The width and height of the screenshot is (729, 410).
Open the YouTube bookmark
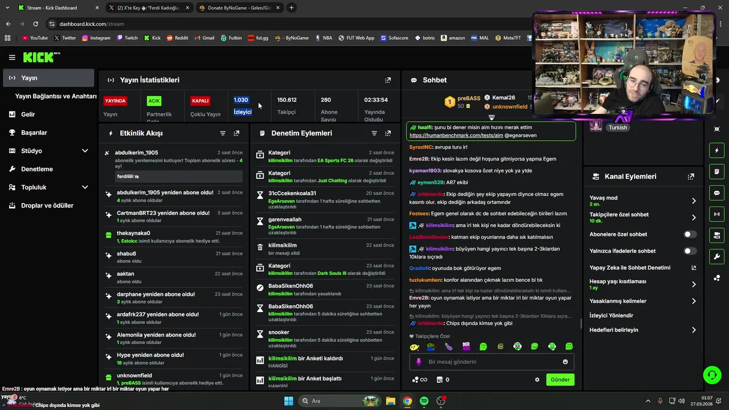[35, 38]
